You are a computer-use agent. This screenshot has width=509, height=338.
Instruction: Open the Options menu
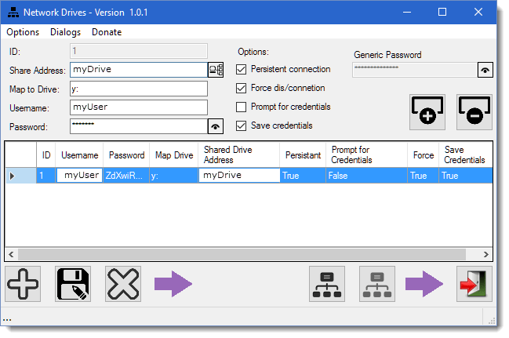(23, 32)
